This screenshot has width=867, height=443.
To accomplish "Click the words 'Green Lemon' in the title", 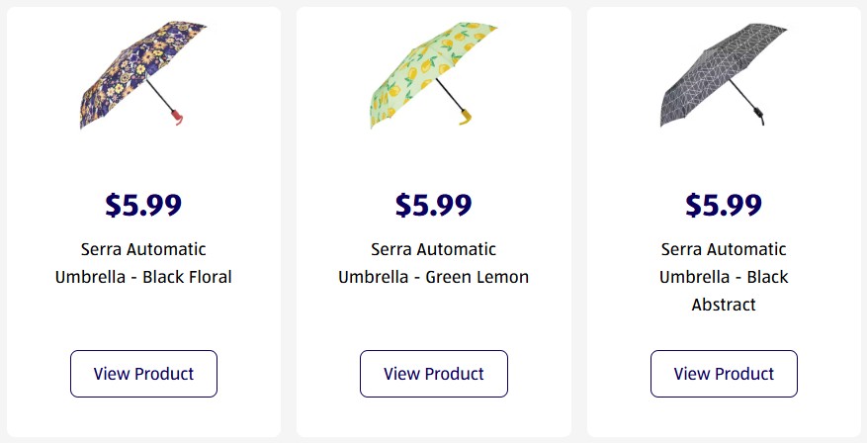I will (477, 277).
